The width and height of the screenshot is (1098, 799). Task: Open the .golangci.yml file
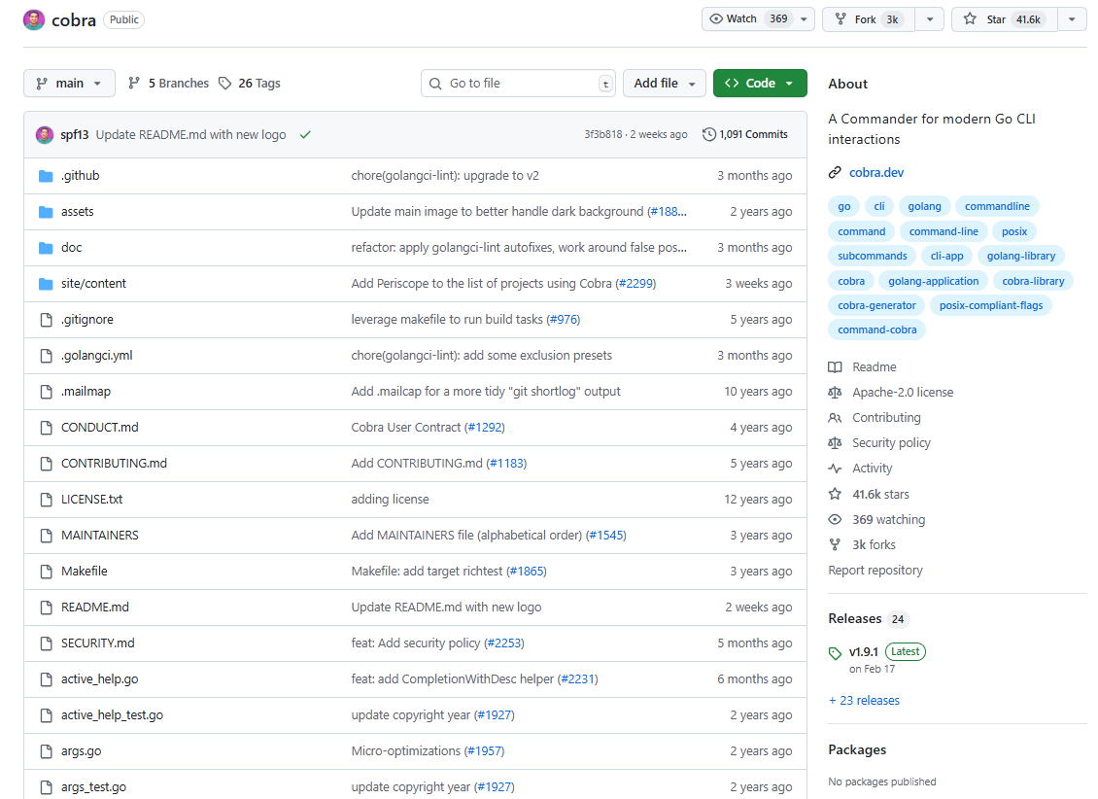(96, 356)
